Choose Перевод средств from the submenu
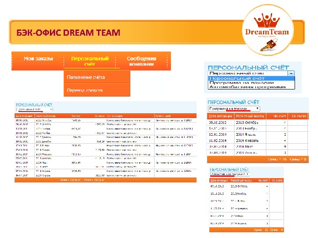The width and height of the screenshot is (318, 238). pos(97,90)
